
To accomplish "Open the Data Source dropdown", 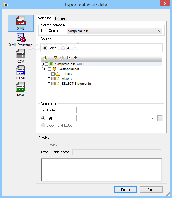I will point(114,31).
